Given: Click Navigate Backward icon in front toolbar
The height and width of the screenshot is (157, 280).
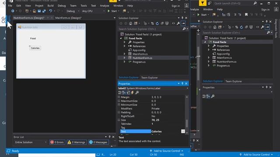Looking at the screenshot, I should pos(13,11).
